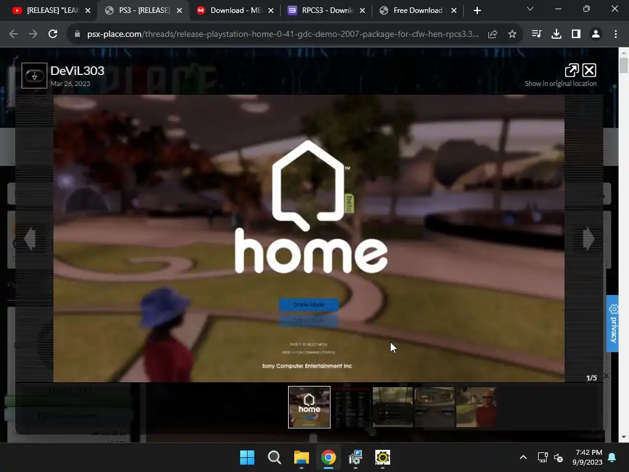This screenshot has width=629, height=472.
Task: Select the third gallery thumbnail
Action: click(393, 407)
